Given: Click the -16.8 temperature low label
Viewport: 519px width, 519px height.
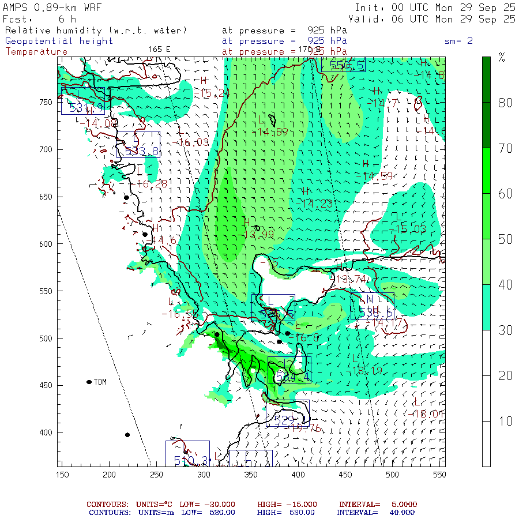Looking at the screenshot, I should pyautogui.click(x=306, y=337).
